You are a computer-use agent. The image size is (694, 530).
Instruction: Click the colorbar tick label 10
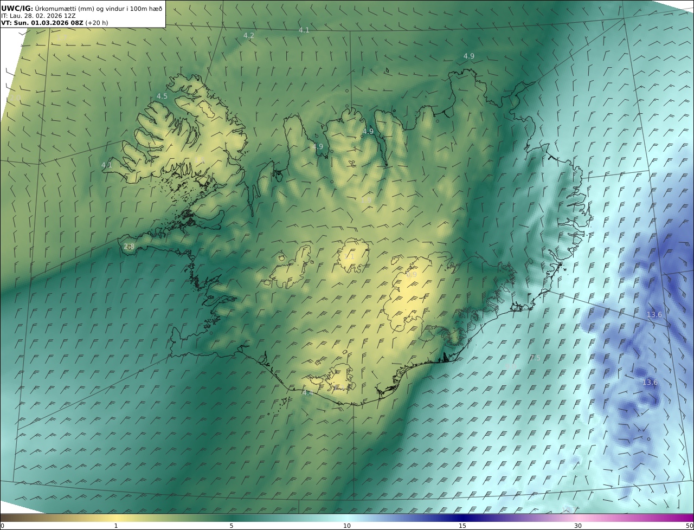point(347,526)
